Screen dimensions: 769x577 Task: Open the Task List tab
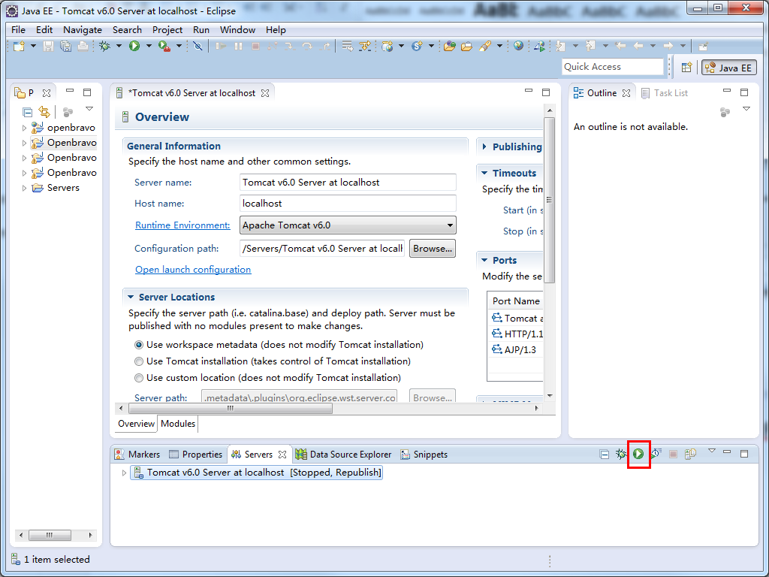(664, 93)
